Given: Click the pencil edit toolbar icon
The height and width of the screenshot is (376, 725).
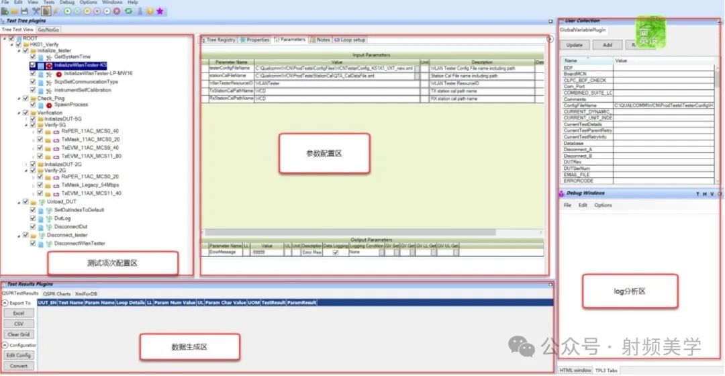Looking at the screenshot, I should [x=56, y=11].
